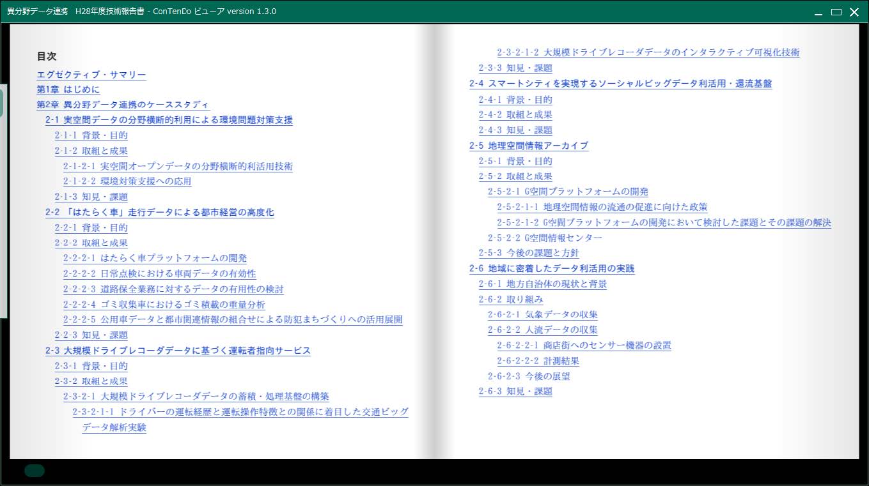
Task: Open 2-5 地理空間情報アーカイブ link
Action: coord(528,146)
